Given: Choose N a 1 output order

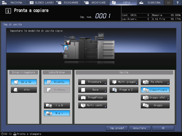Looking at the screenshot, I should (x=57, y=113).
